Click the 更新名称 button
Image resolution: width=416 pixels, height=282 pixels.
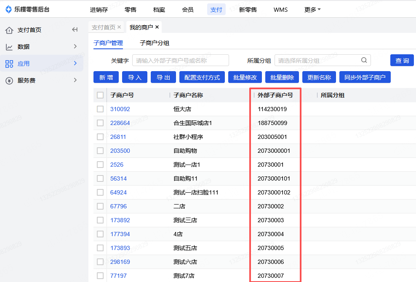pos(319,77)
